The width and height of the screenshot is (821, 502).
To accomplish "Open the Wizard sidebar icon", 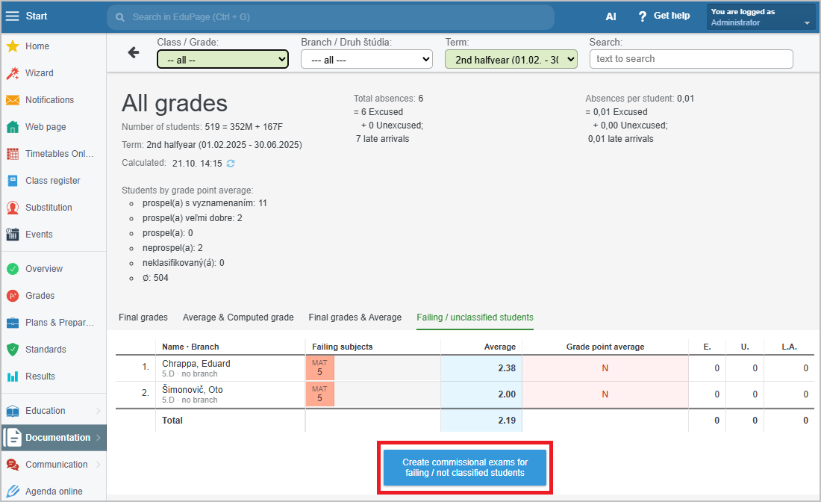I will [13, 73].
